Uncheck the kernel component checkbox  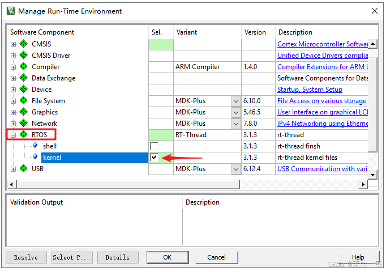(155, 158)
